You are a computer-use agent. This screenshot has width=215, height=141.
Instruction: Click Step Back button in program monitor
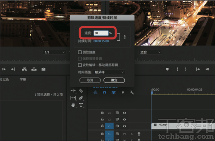207,69
